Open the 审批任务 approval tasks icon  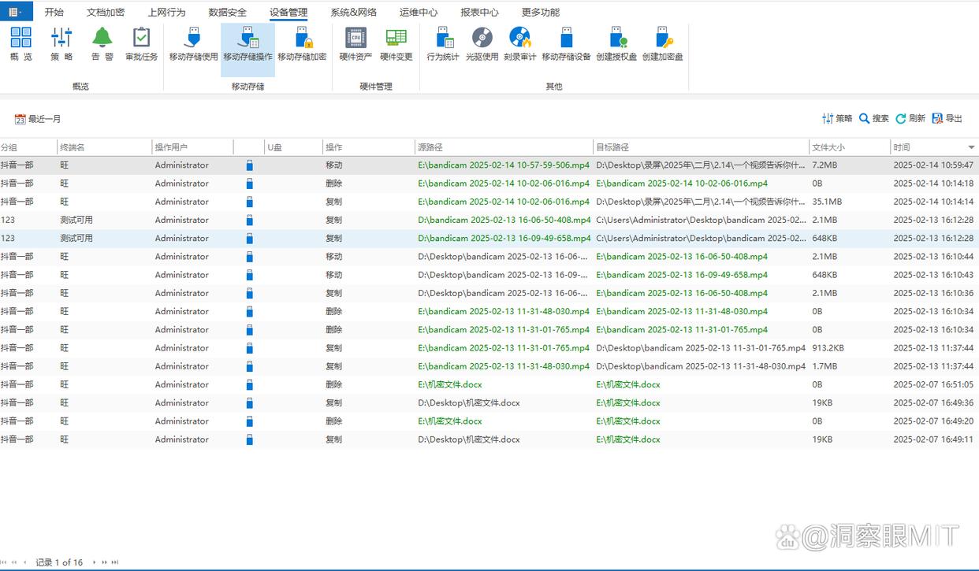(x=141, y=44)
